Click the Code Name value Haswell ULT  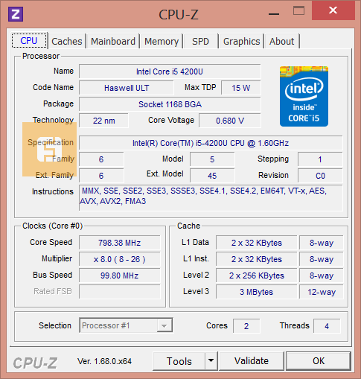[127, 88]
